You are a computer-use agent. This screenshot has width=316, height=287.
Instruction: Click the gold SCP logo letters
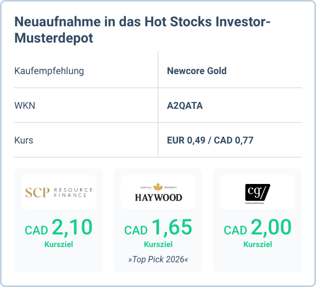pos(38,192)
